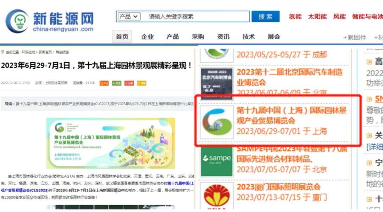Click the 新能源网 lightbulb logo
Screen dimensions: 383x212
pyautogui.click(x=17, y=22)
